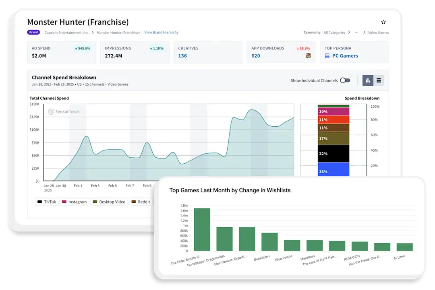Click the 10% magenta spend segment
435x290 pixels.
(x=333, y=112)
